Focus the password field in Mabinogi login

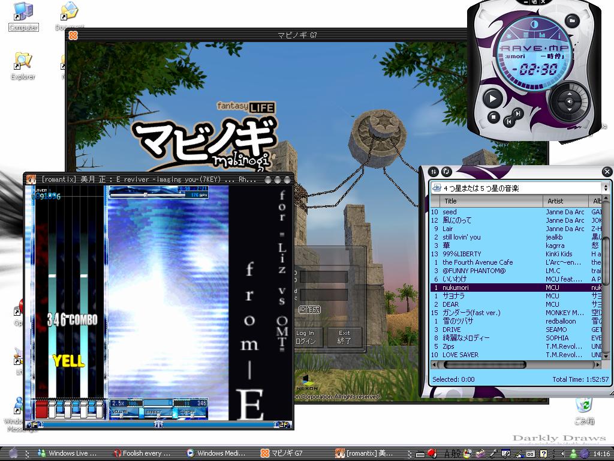pyautogui.click(x=323, y=294)
